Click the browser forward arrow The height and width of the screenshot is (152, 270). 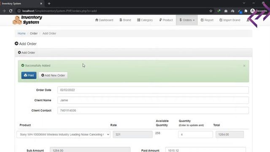4,11
